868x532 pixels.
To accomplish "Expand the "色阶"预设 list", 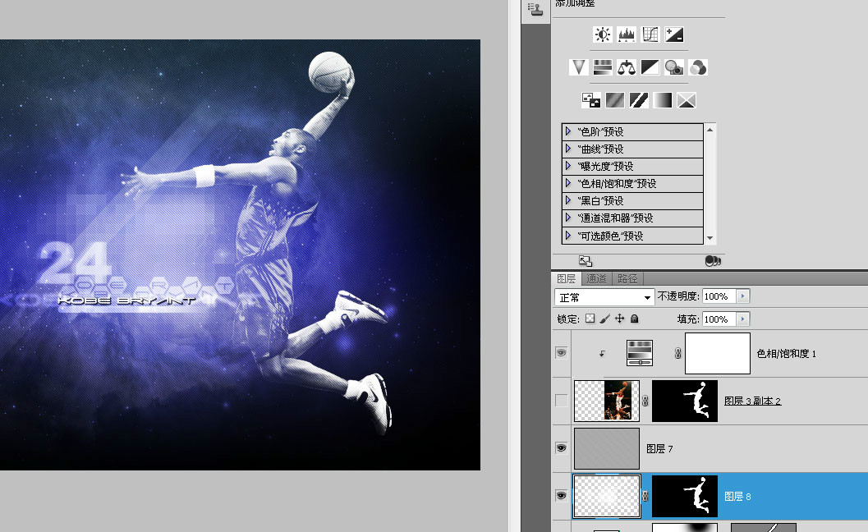I will click(568, 131).
